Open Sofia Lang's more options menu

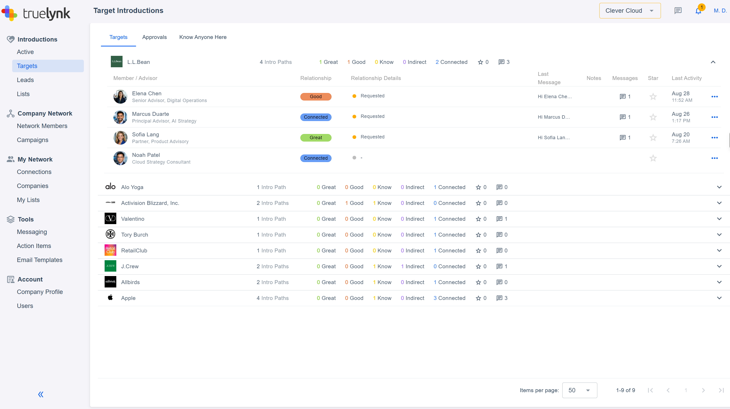tap(714, 138)
